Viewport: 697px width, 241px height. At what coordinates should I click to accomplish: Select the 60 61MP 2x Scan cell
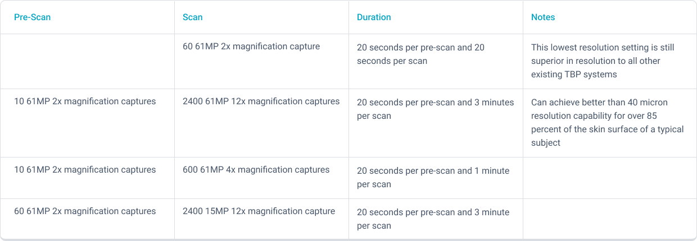[x=251, y=47]
